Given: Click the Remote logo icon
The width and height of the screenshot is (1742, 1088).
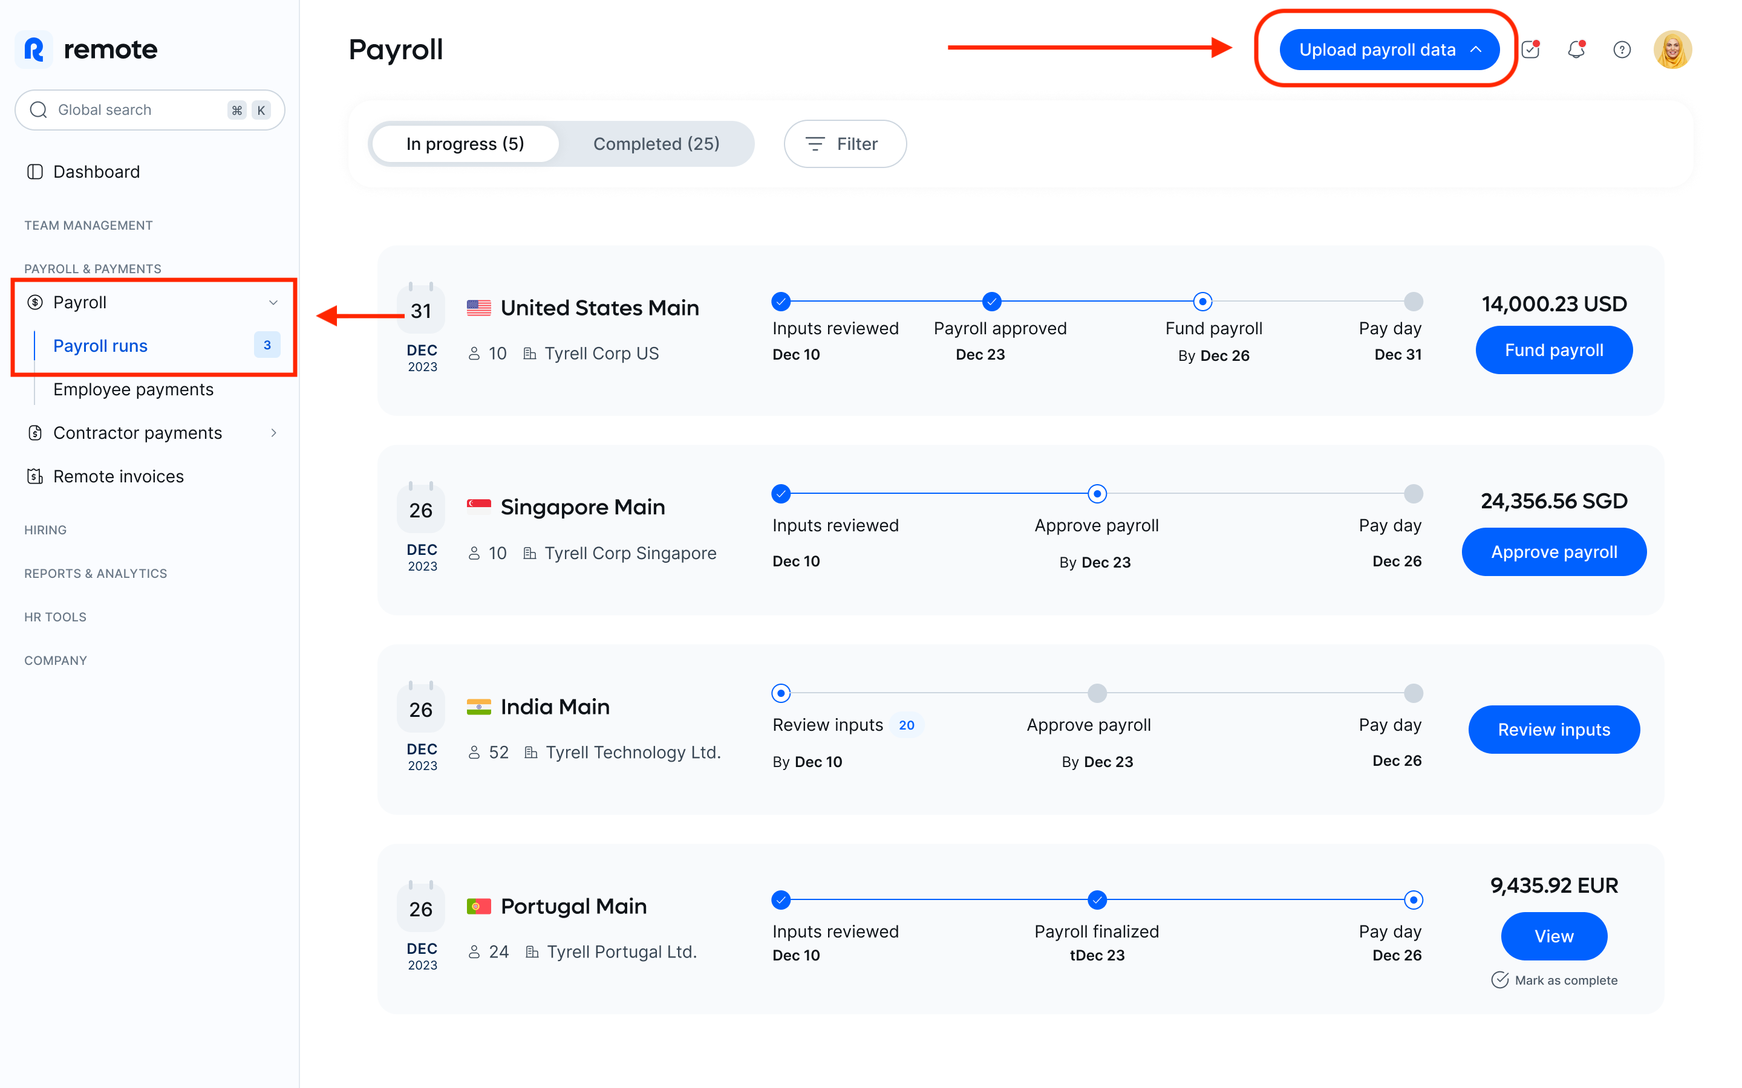Looking at the screenshot, I should tap(34, 49).
